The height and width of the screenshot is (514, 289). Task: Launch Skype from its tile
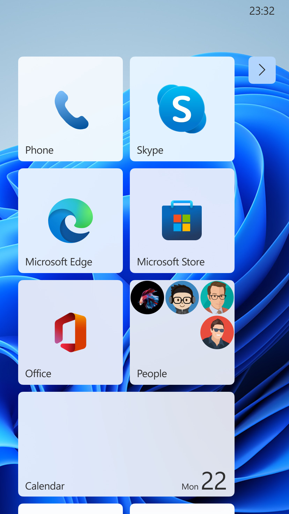(182, 109)
